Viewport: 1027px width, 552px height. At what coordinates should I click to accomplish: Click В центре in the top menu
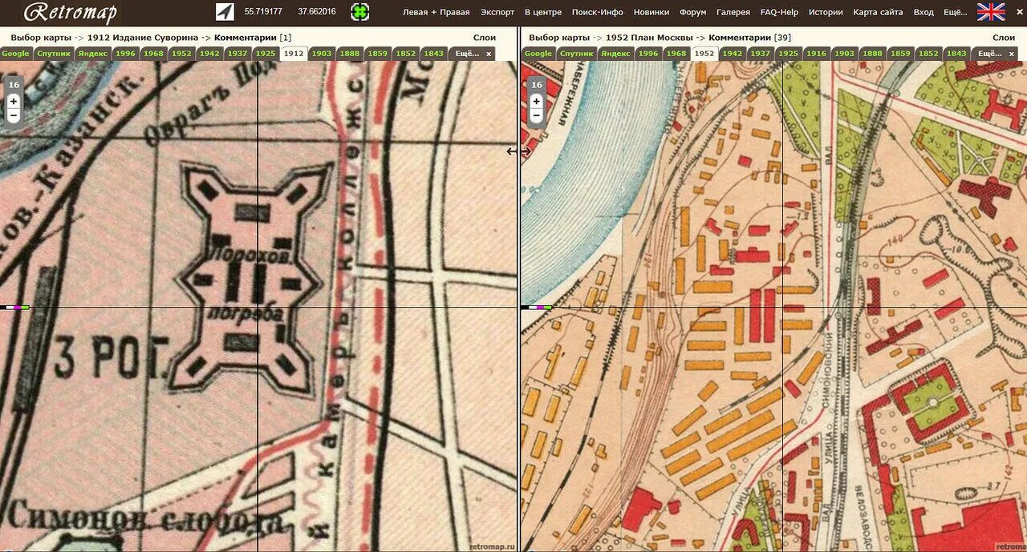543,12
